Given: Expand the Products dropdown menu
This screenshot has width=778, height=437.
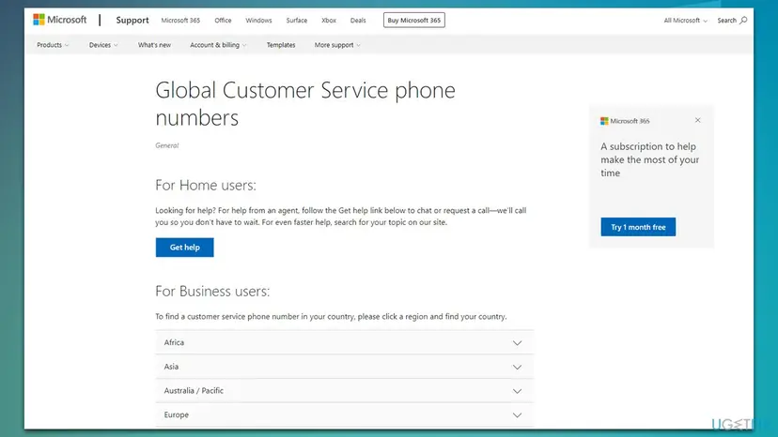Looking at the screenshot, I should tap(53, 45).
